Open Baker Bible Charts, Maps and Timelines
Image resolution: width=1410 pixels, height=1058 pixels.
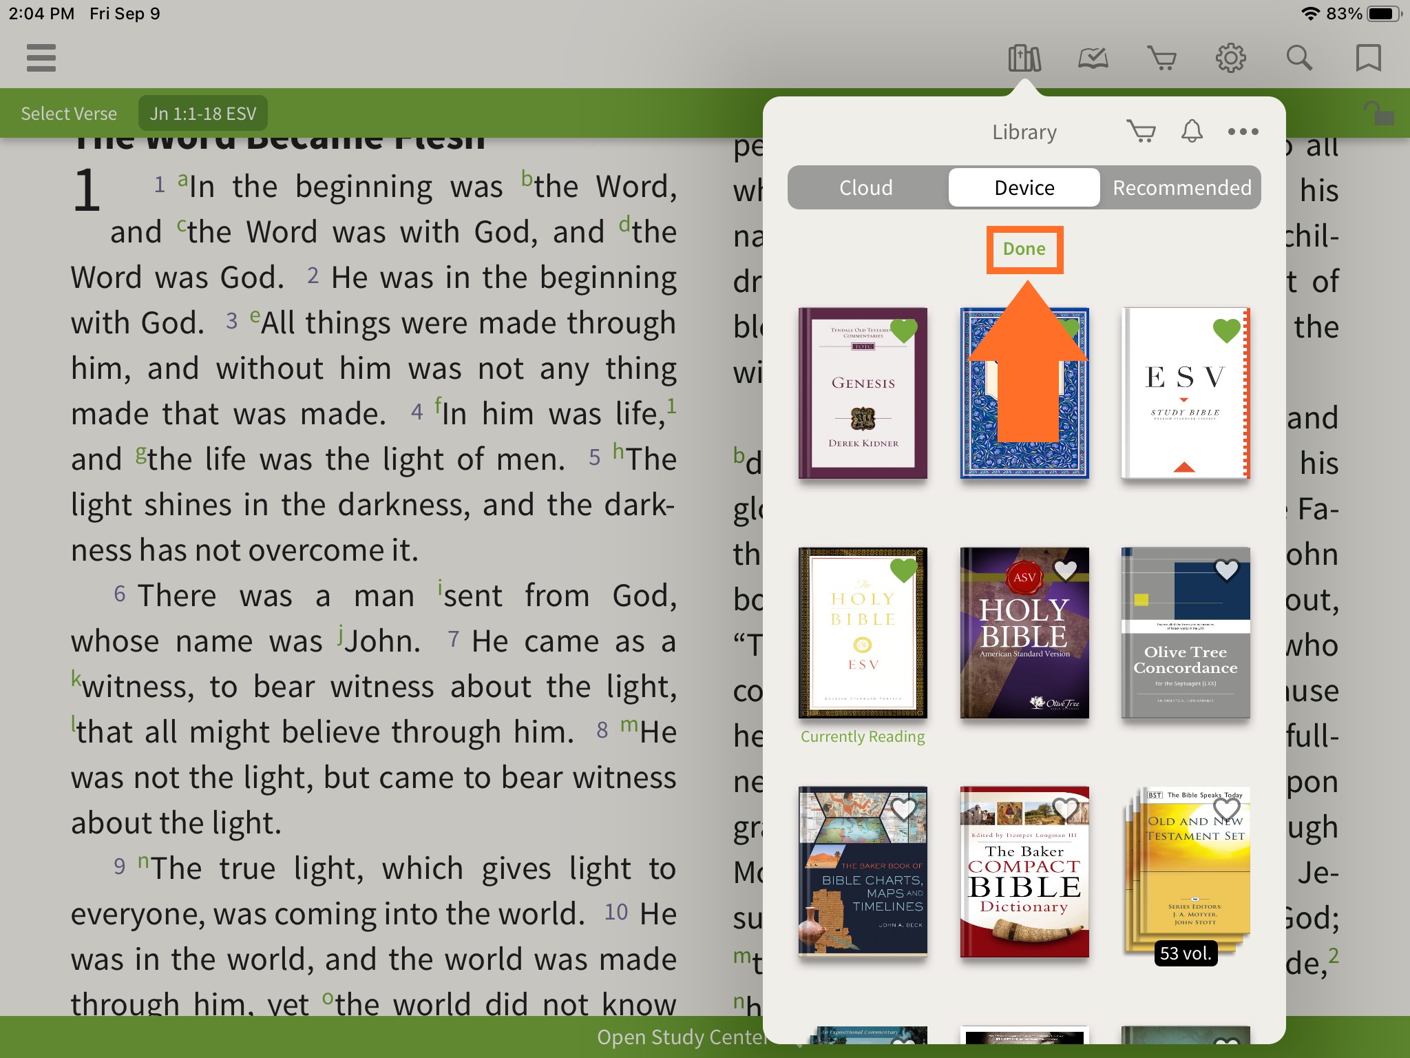point(863,871)
